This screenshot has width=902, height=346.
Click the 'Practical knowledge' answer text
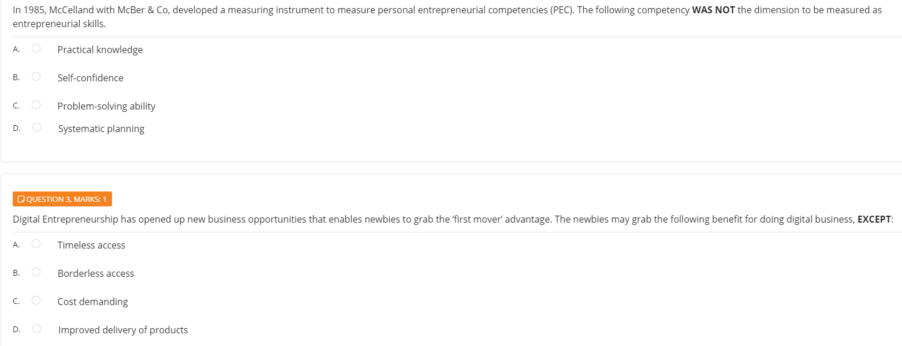click(x=100, y=50)
